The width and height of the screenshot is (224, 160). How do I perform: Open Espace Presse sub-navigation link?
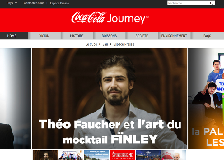(124, 44)
